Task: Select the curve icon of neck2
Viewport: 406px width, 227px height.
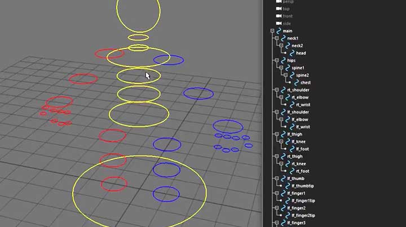Action: pyautogui.click(x=288, y=46)
